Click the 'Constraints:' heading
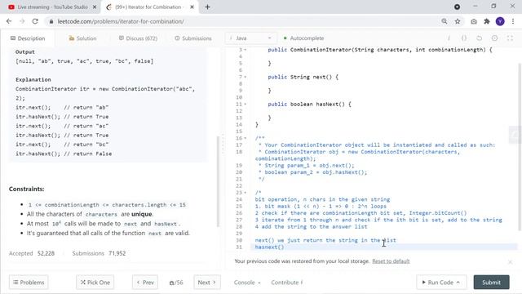The image size is (522, 294). [x=27, y=189]
